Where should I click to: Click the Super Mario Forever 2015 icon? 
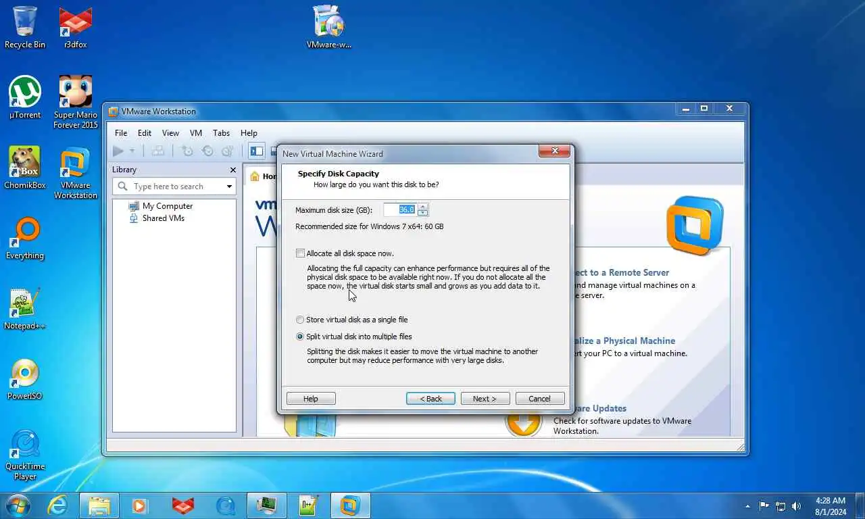pyautogui.click(x=75, y=102)
